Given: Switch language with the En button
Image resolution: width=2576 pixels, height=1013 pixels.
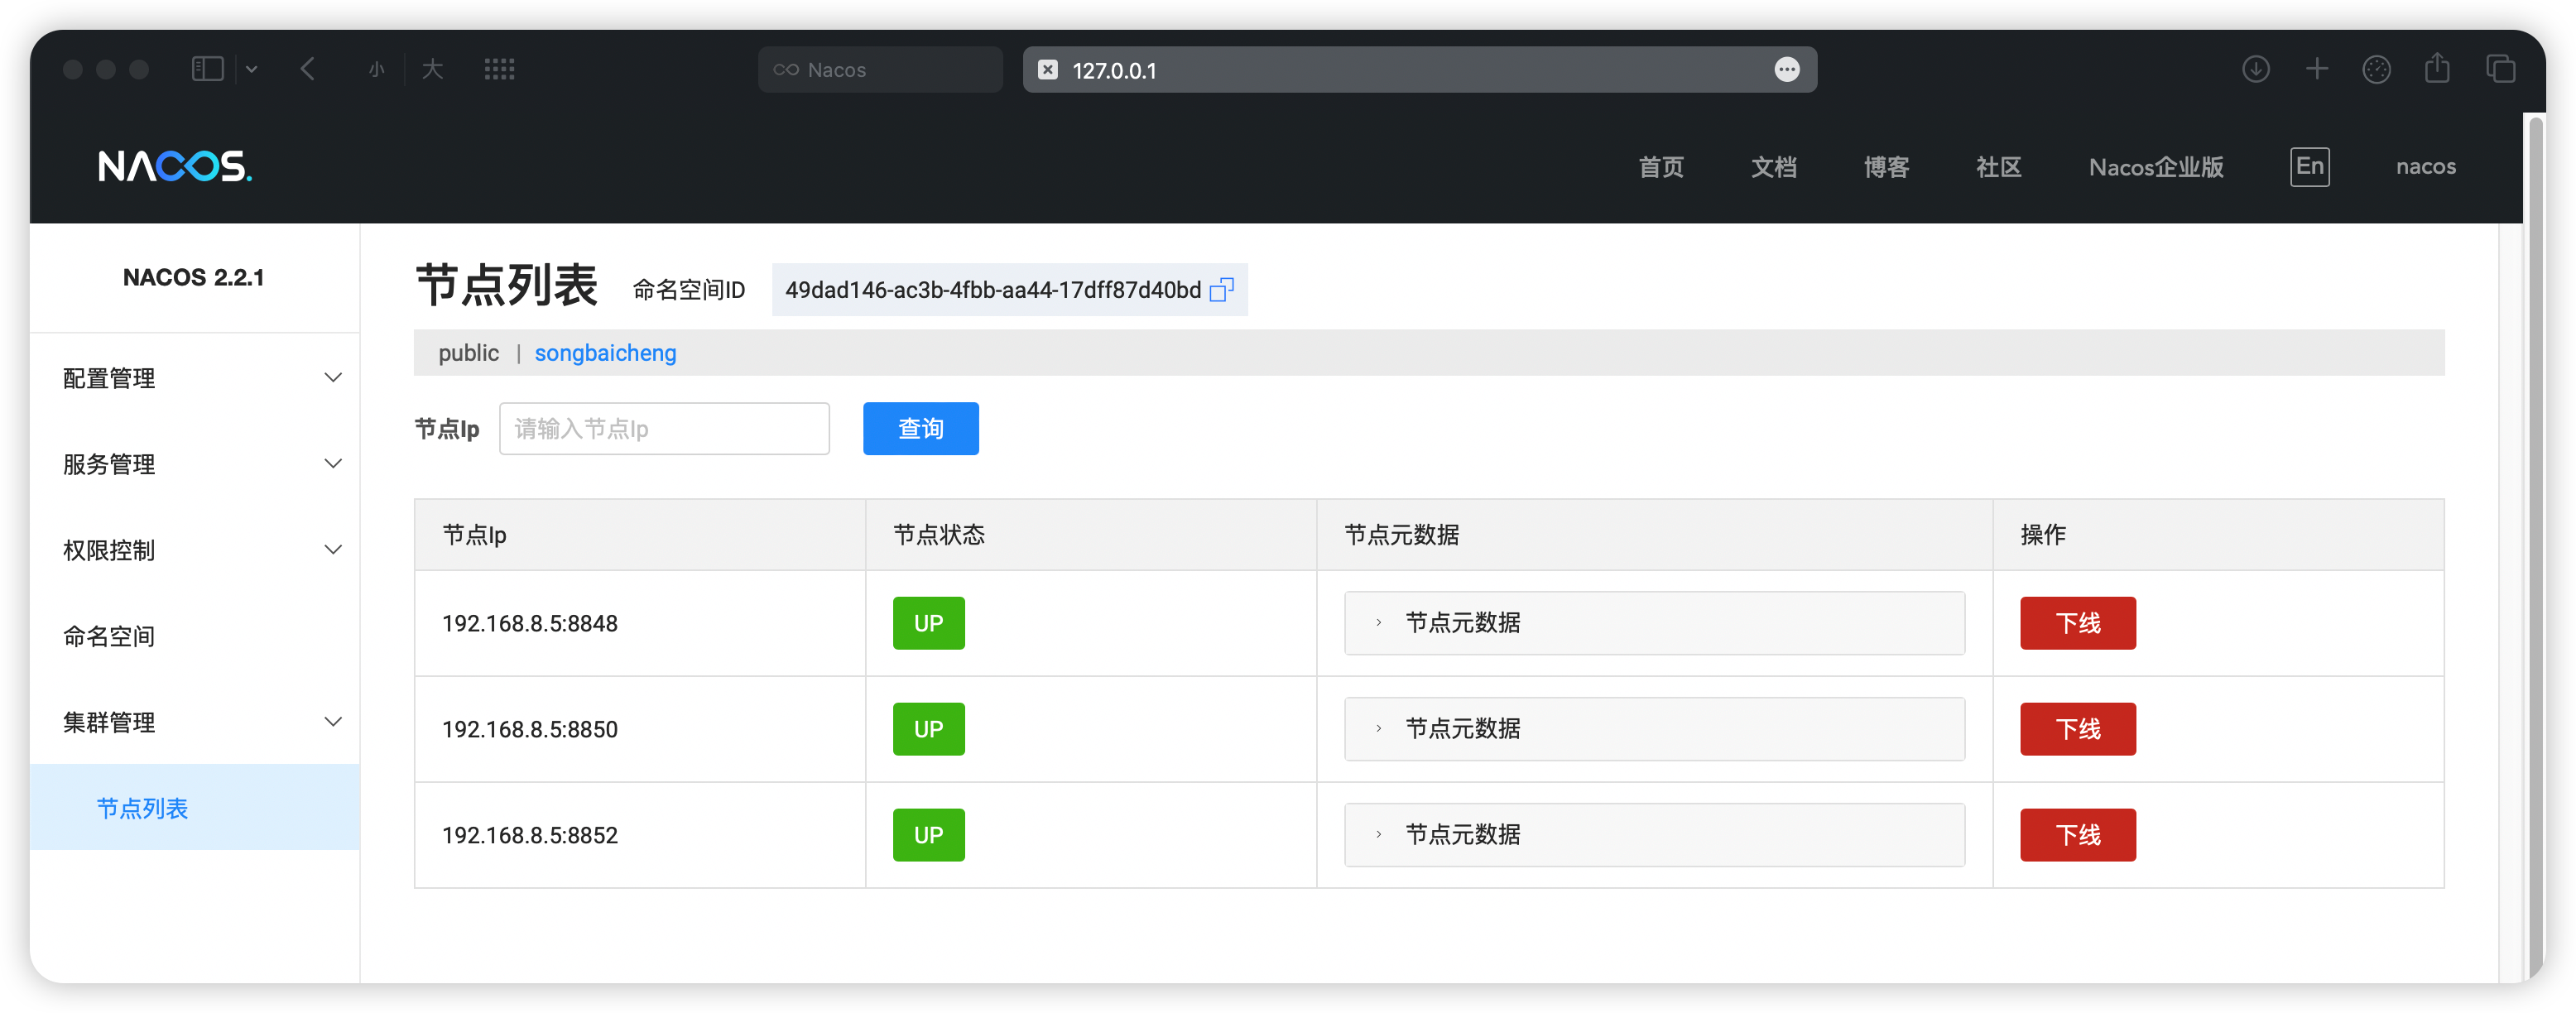Looking at the screenshot, I should point(2309,166).
